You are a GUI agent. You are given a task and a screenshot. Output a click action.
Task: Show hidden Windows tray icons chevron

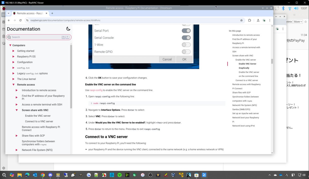(x=270, y=175)
